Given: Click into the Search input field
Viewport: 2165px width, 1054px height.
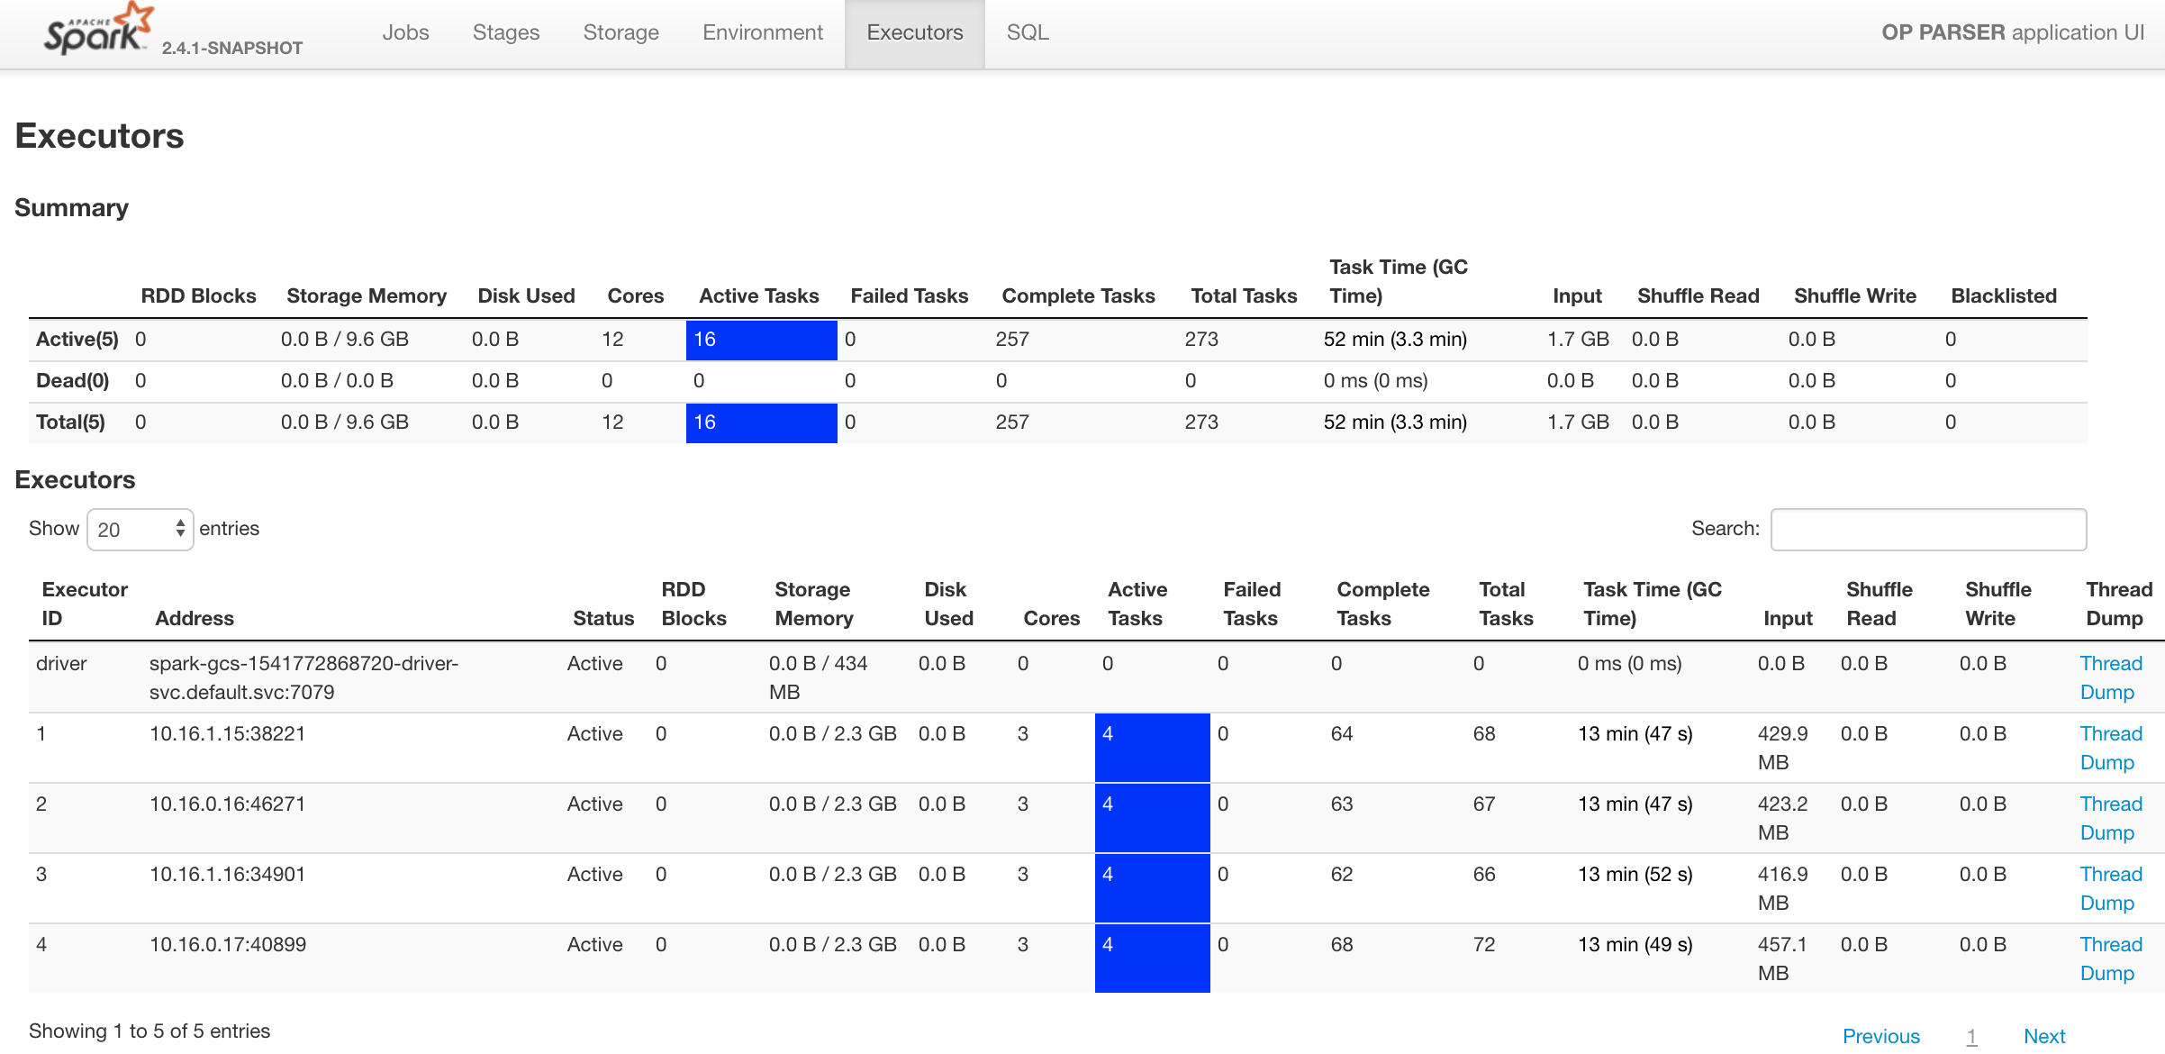Looking at the screenshot, I should click(x=1928, y=530).
